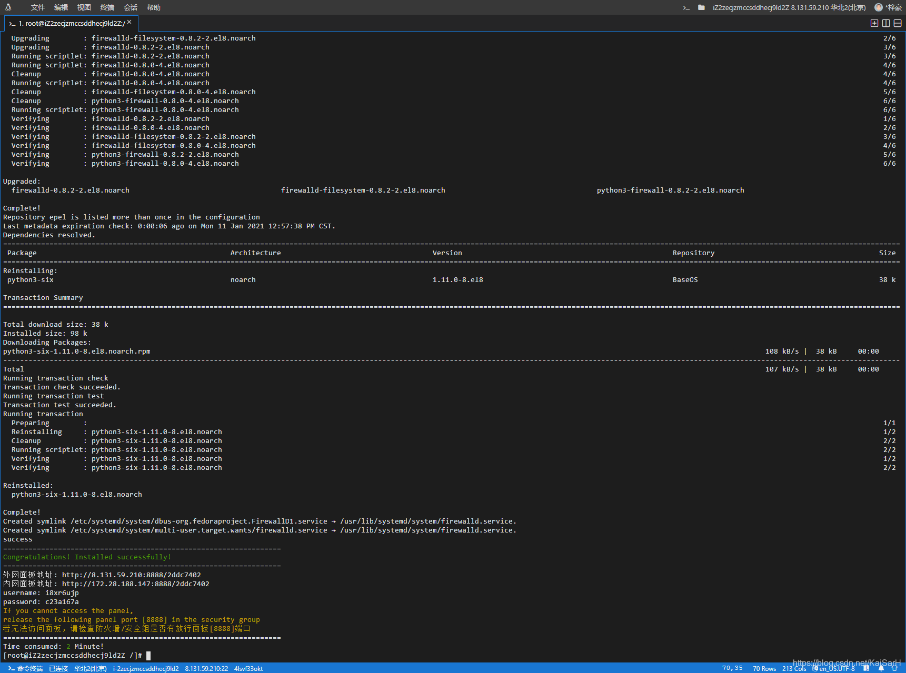Click server name iZ2zecjzmccsddhecj9ld2Z in title bar
906x673 pixels.
(x=750, y=7)
